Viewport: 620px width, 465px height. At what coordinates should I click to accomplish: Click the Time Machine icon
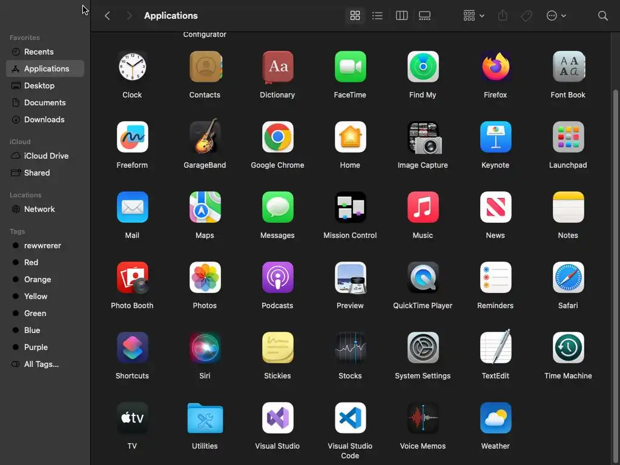(x=568, y=348)
